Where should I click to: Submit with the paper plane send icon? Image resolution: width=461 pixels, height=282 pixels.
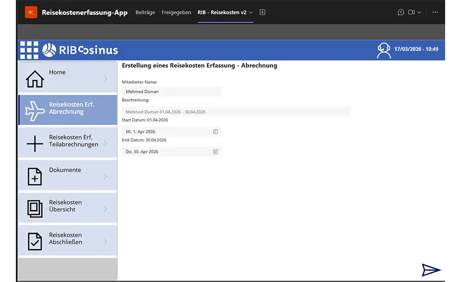[431, 270]
